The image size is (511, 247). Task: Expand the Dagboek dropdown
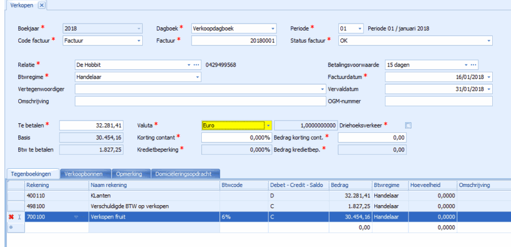click(273, 28)
